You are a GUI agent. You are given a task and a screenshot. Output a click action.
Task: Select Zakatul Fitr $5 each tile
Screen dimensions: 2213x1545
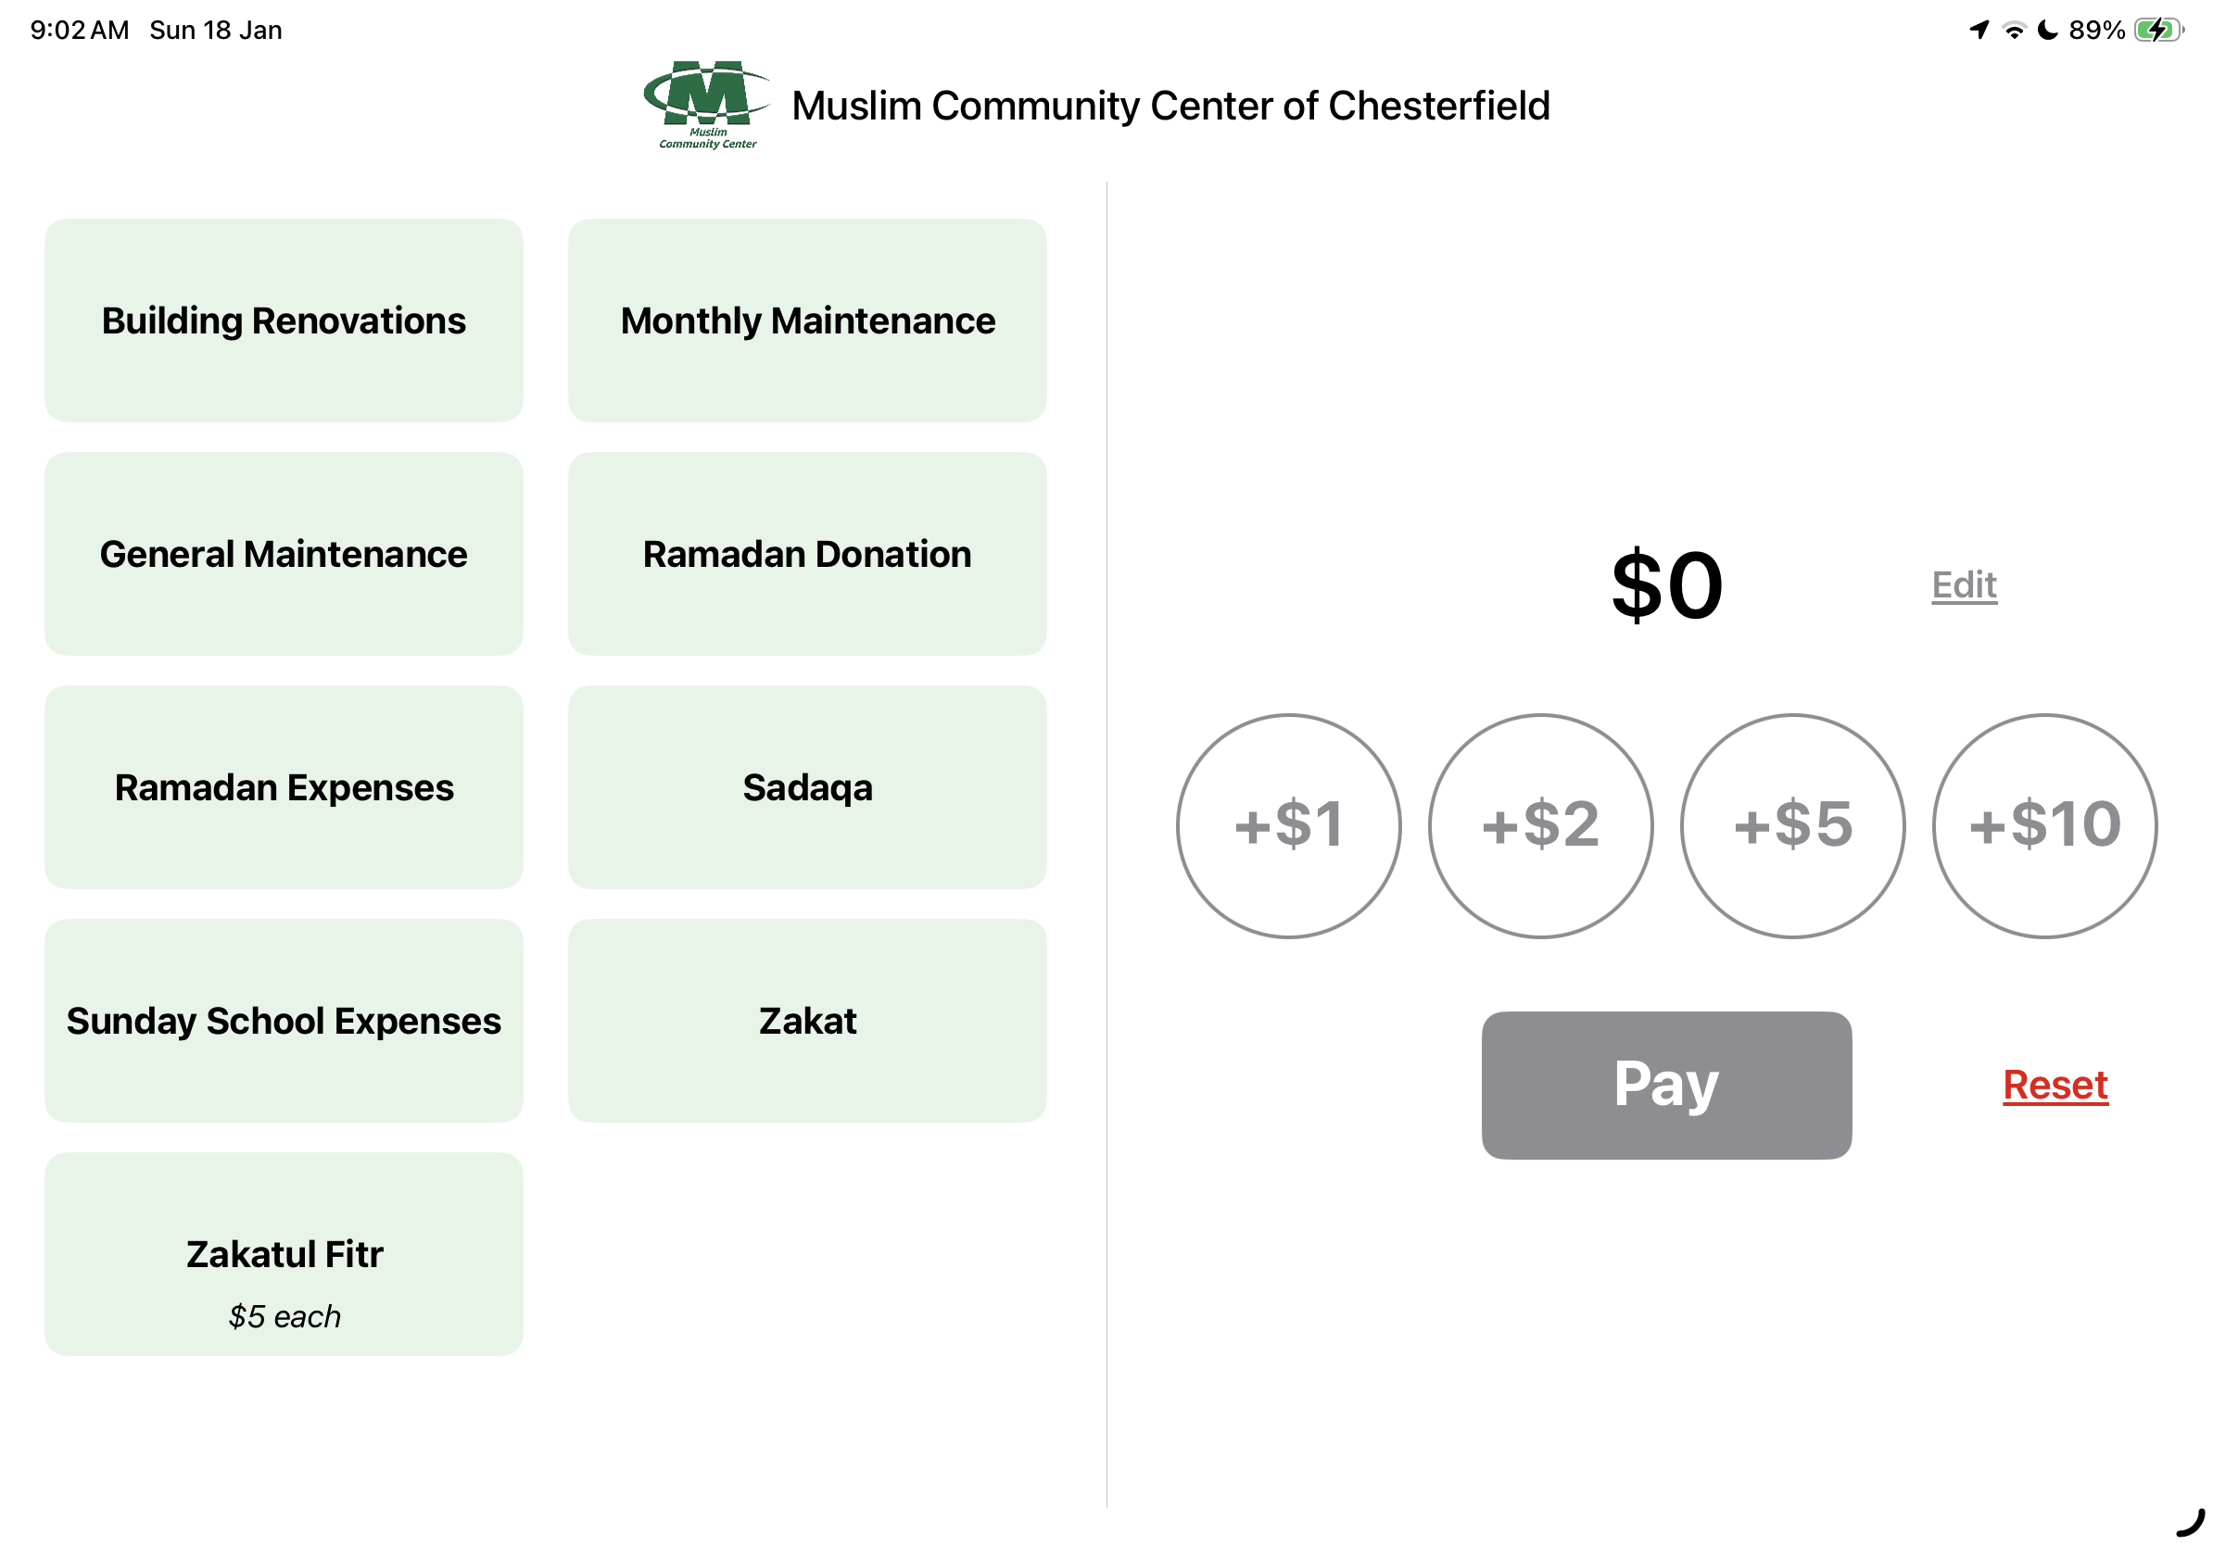tap(284, 1253)
